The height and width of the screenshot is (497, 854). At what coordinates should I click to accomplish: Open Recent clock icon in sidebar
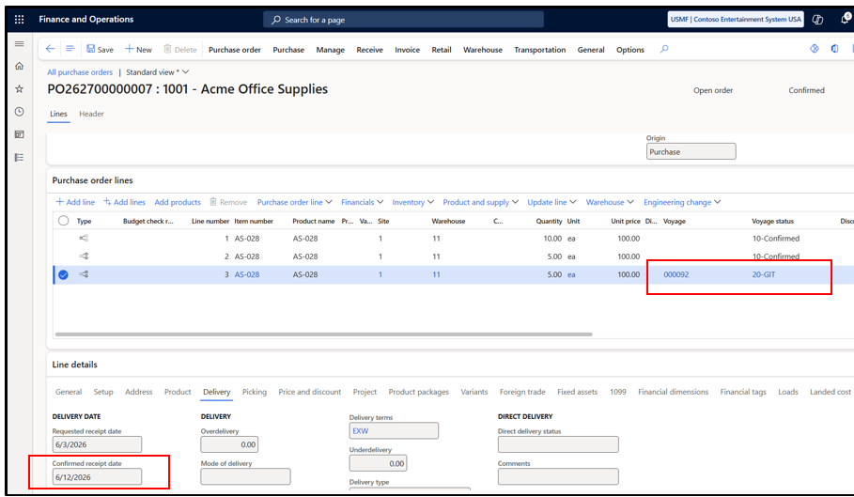click(x=19, y=112)
